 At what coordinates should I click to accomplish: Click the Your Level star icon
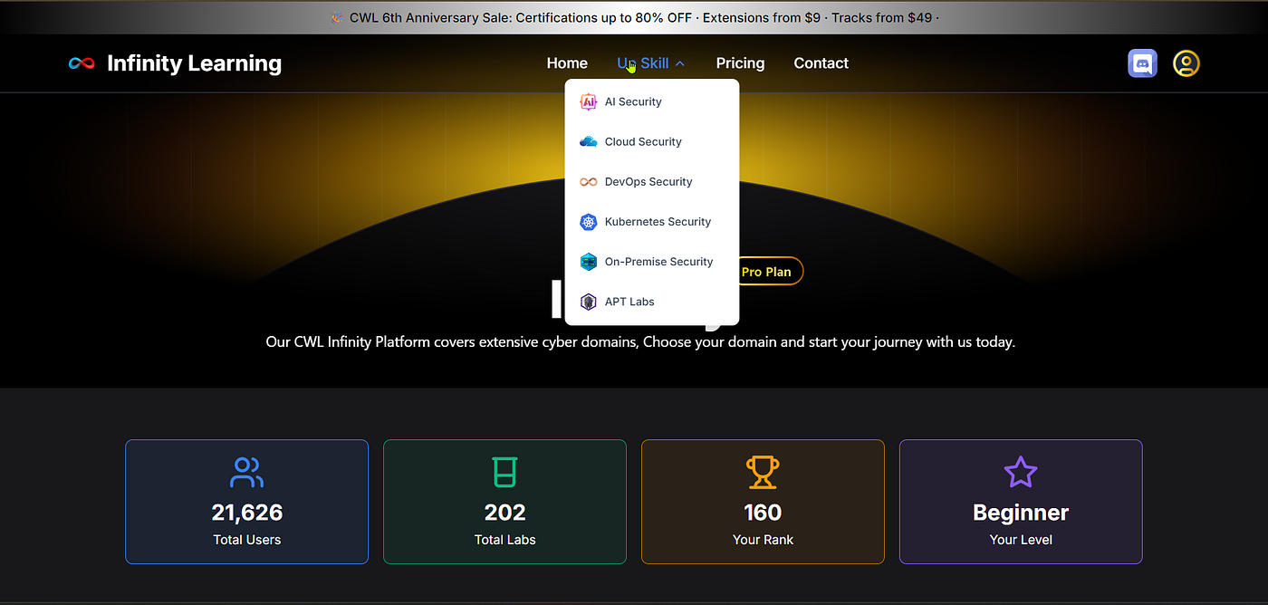1021,473
